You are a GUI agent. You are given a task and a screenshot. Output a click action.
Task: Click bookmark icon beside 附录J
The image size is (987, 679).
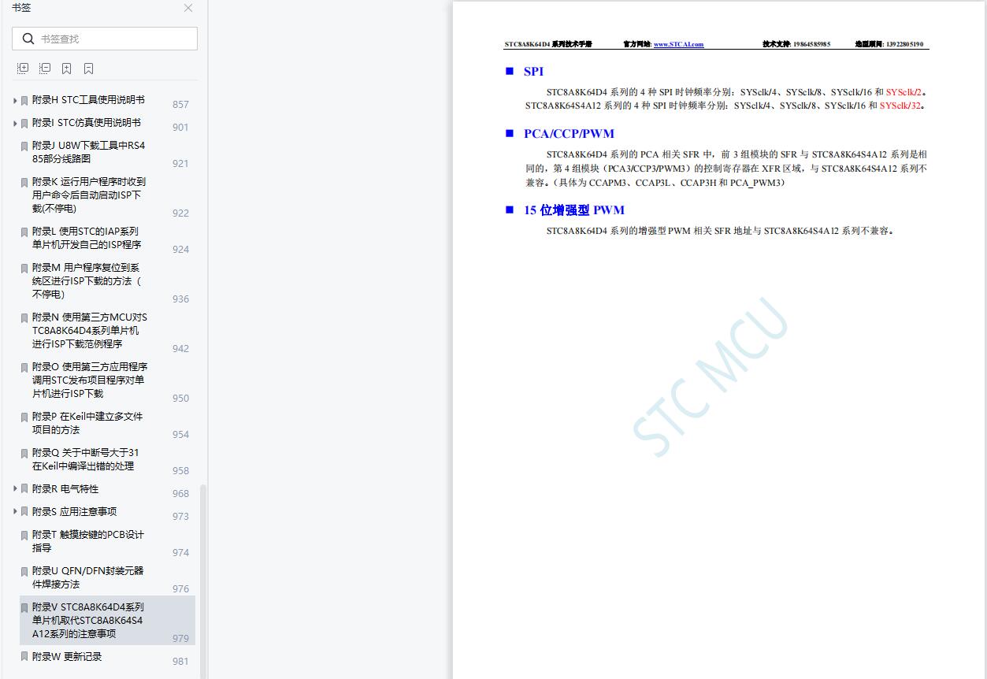tap(24, 147)
